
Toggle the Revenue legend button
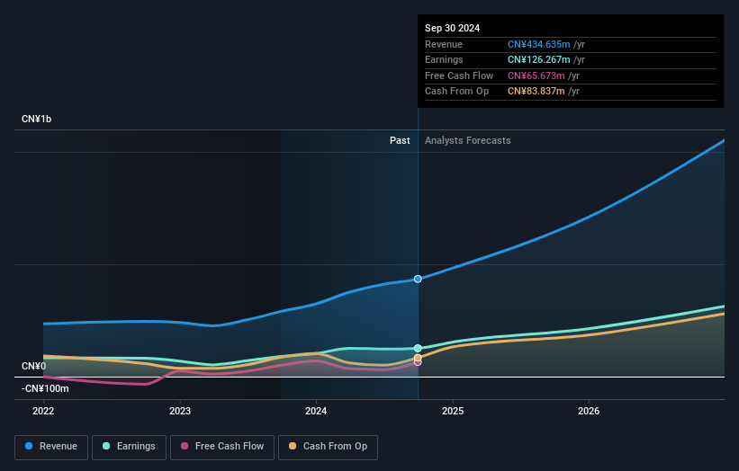pos(51,447)
